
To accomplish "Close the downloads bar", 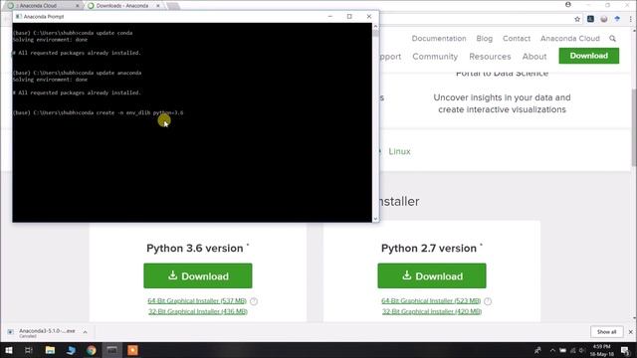I will [x=630, y=332].
